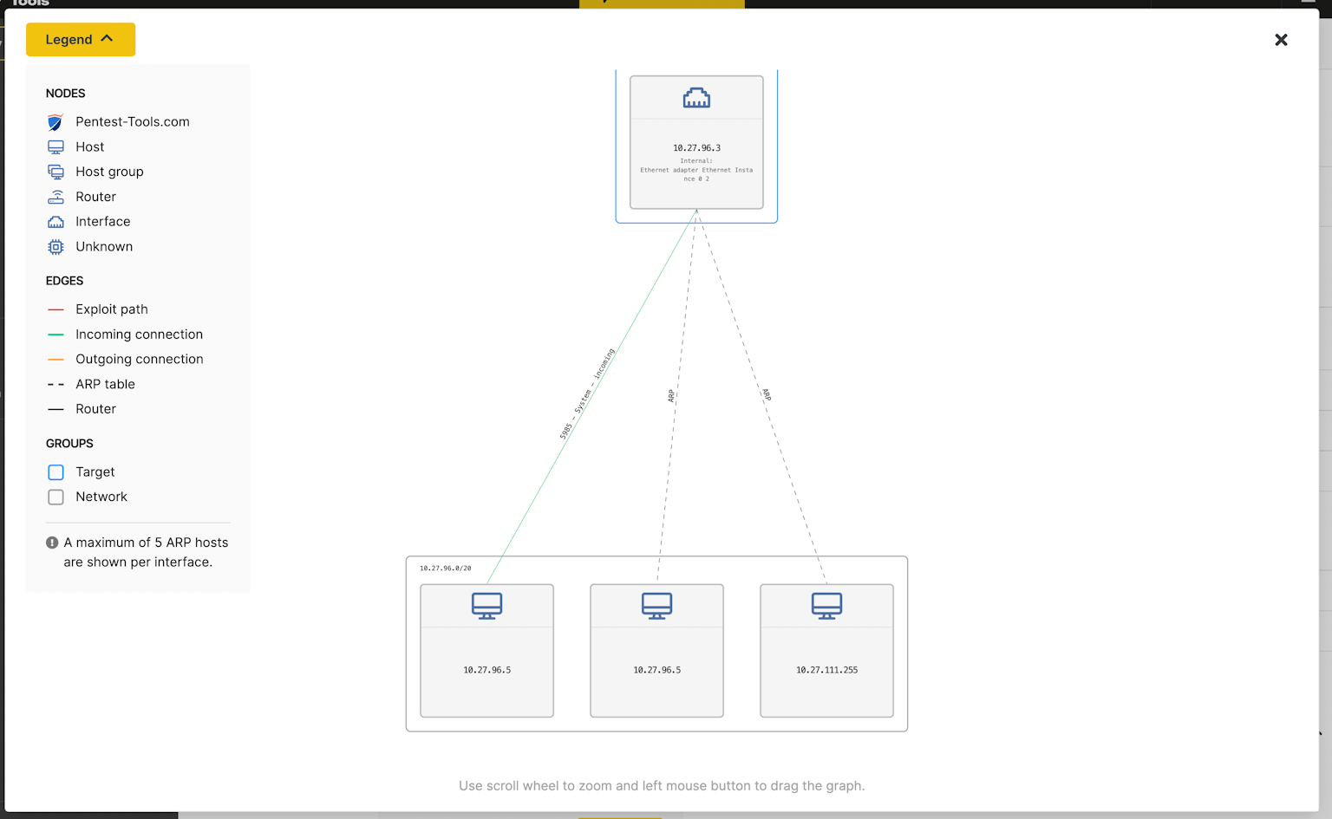
Task: Click the monitor icon on 10.27.111.255 node
Action: coord(826,606)
